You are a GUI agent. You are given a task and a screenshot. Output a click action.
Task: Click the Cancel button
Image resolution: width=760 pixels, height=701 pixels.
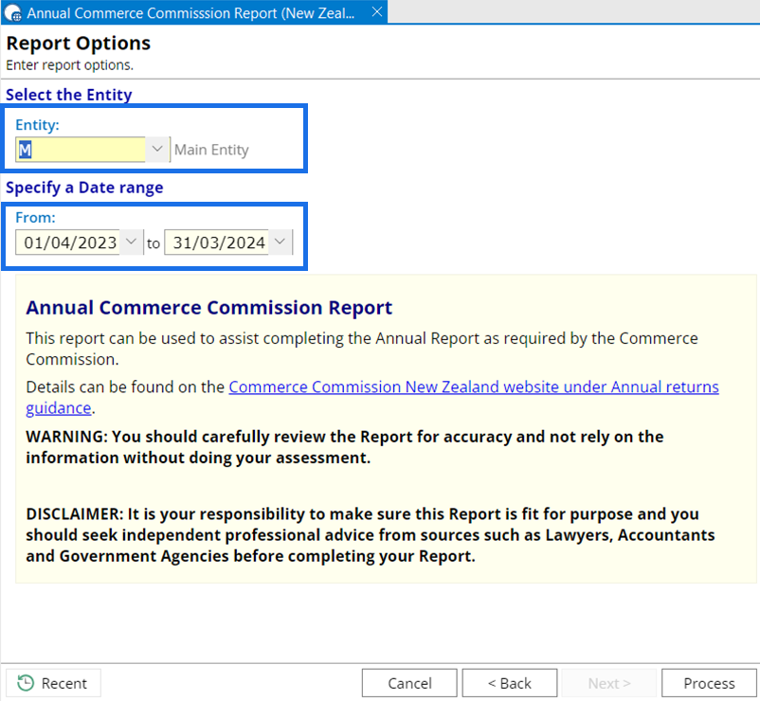pos(409,683)
